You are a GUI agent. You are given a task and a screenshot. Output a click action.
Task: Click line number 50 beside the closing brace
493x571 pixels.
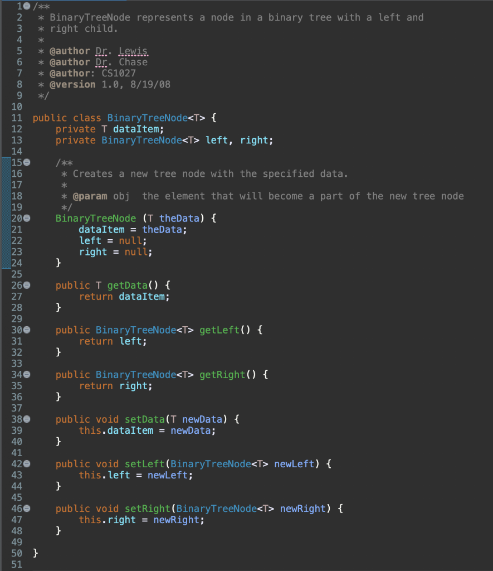click(16, 553)
